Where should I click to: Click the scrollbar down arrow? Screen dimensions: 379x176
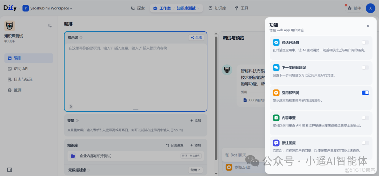click(x=216, y=173)
